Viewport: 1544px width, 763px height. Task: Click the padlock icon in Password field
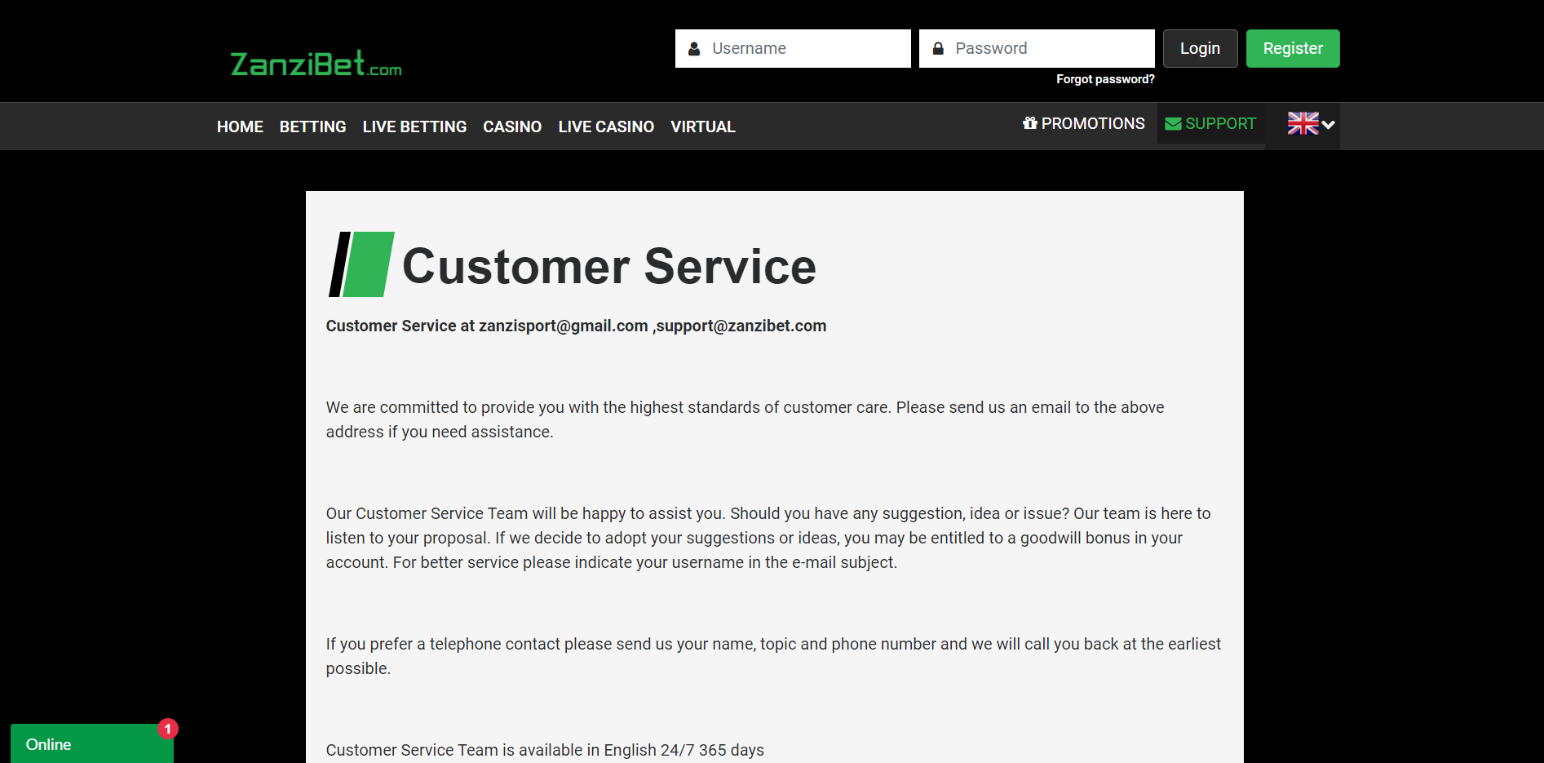pos(938,49)
